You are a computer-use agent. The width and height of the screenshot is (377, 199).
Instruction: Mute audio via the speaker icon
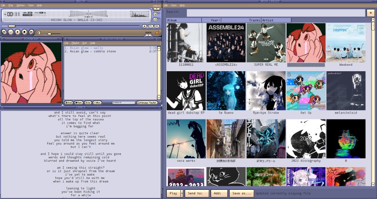pyautogui.click(x=39, y=33)
